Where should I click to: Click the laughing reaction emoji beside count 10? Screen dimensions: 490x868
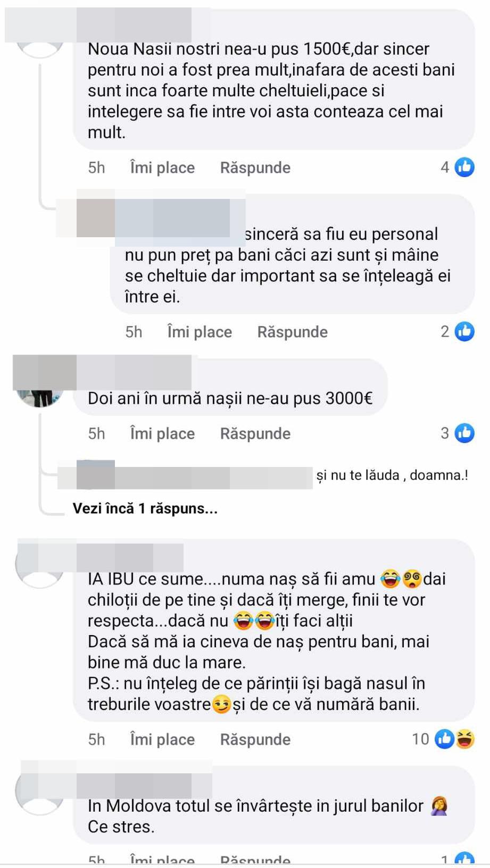point(464,739)
